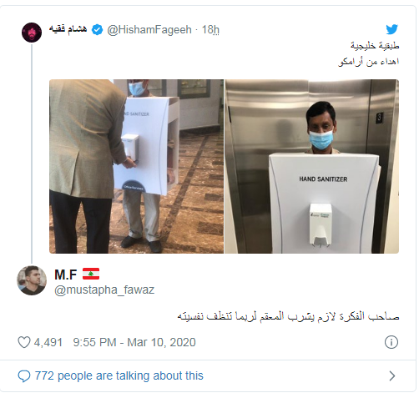Open the 9:55 PM - Mar 10, 2020 timestamp

tap(134, 342)
